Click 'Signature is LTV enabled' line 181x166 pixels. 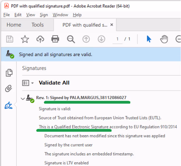coord(66,163)
